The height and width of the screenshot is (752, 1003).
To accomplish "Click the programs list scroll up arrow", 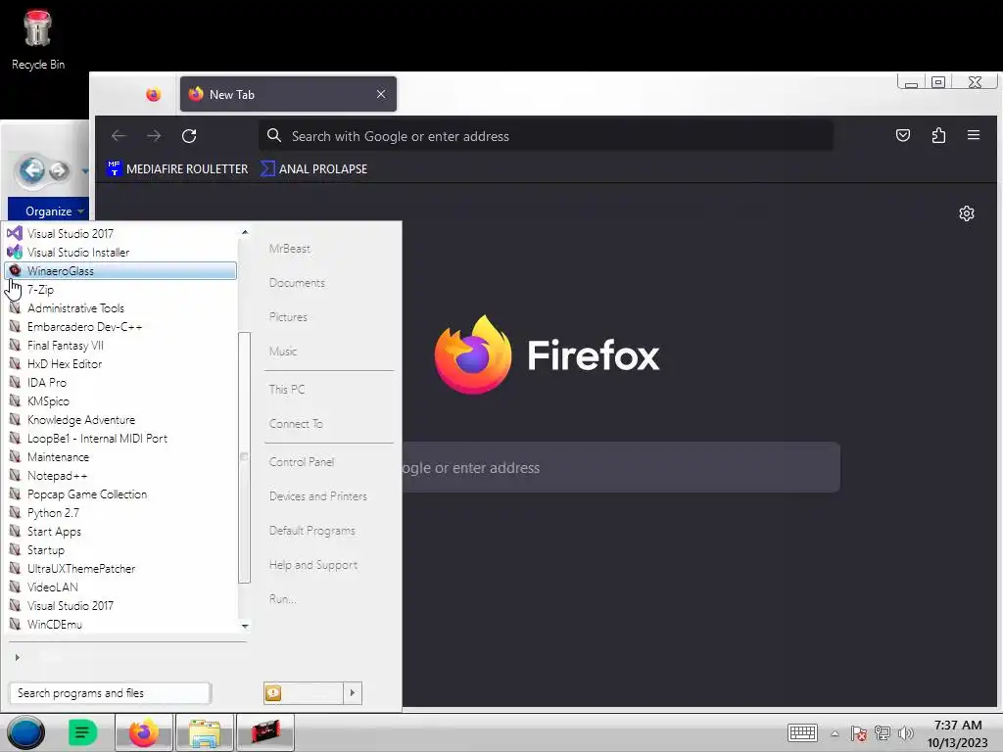I will tap(244, 232).
